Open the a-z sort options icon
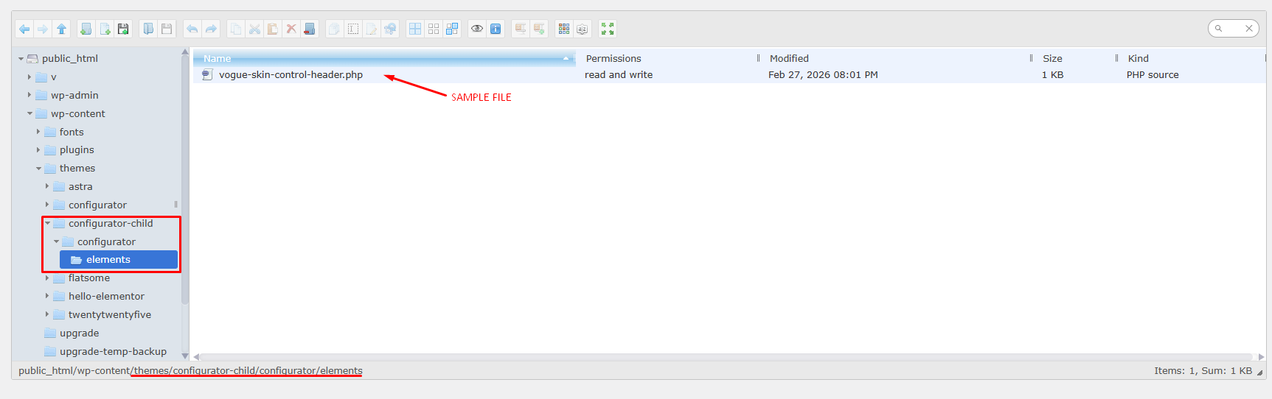The image size is (1272, 399). (583, 29)
